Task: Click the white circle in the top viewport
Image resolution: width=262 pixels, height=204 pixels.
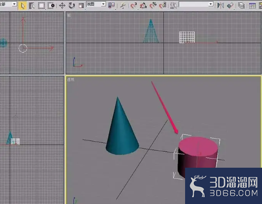Action: (x=23, y=49)
